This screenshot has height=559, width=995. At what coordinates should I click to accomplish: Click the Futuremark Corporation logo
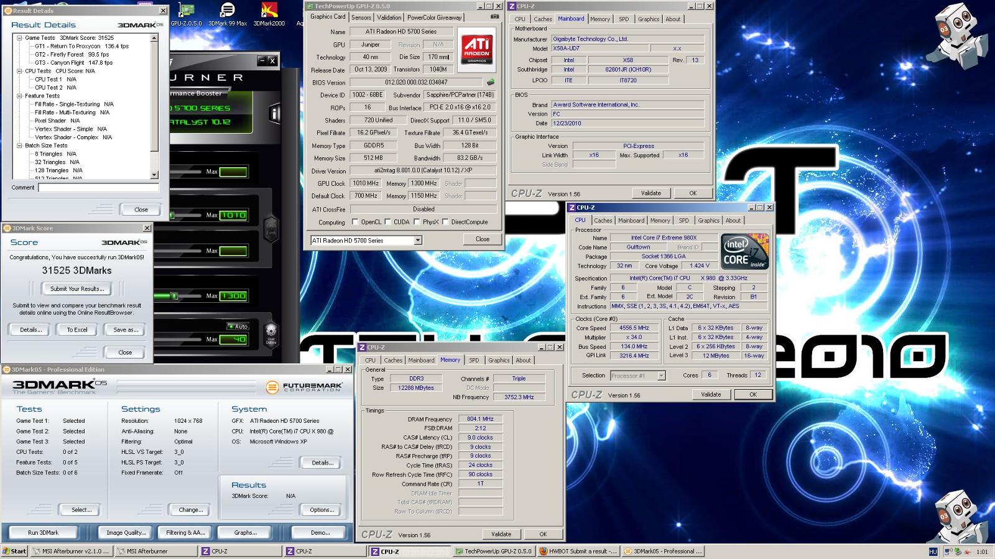[x=304, y=387]
